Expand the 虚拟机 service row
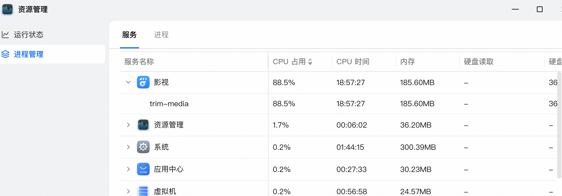This screenshot has height=196, width=562. click(x=128, y=191)
